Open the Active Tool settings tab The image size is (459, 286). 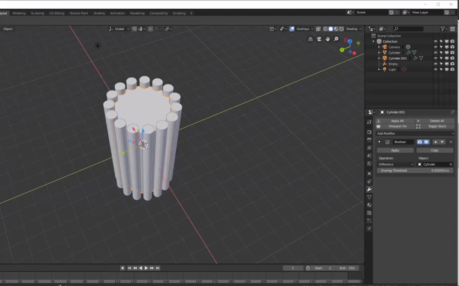click(369, 122)
